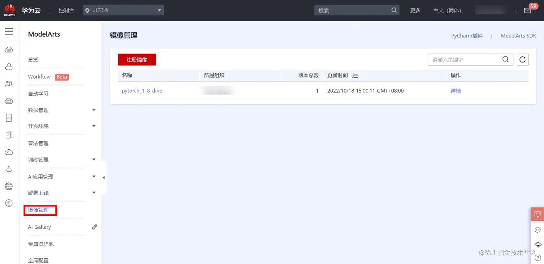Open the PyCharm插件 link

[467, 36]
